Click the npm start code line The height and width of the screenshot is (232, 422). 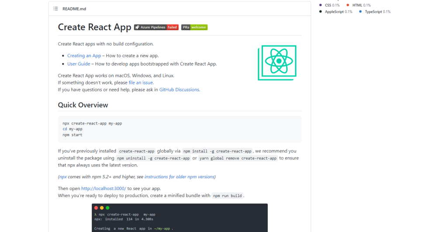click(73, 135)
